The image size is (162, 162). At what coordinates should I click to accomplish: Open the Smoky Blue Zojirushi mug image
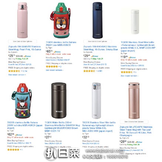[98, 20]
